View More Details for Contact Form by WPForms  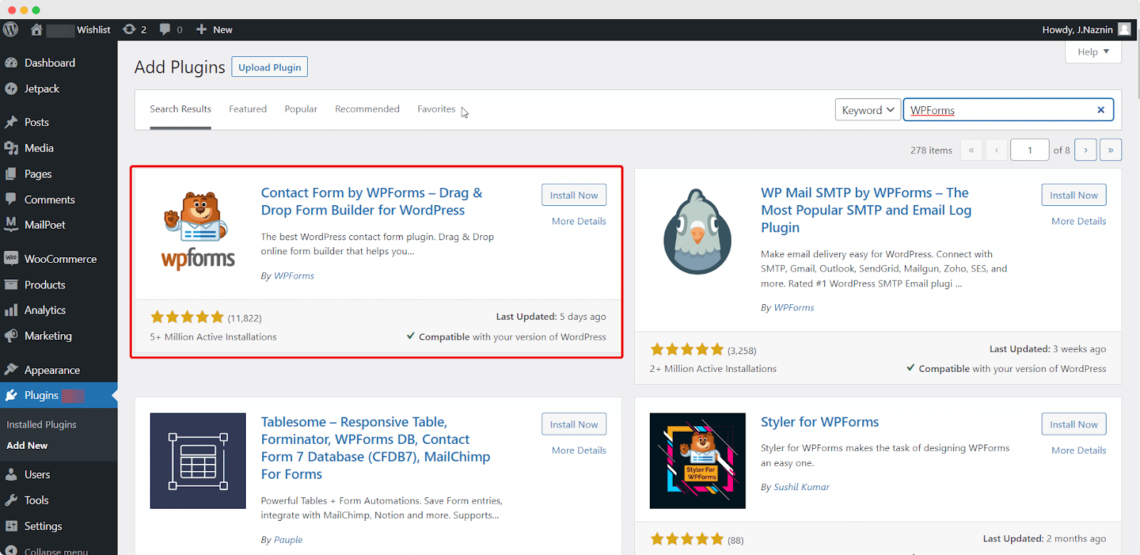click(x=579, y=221)
